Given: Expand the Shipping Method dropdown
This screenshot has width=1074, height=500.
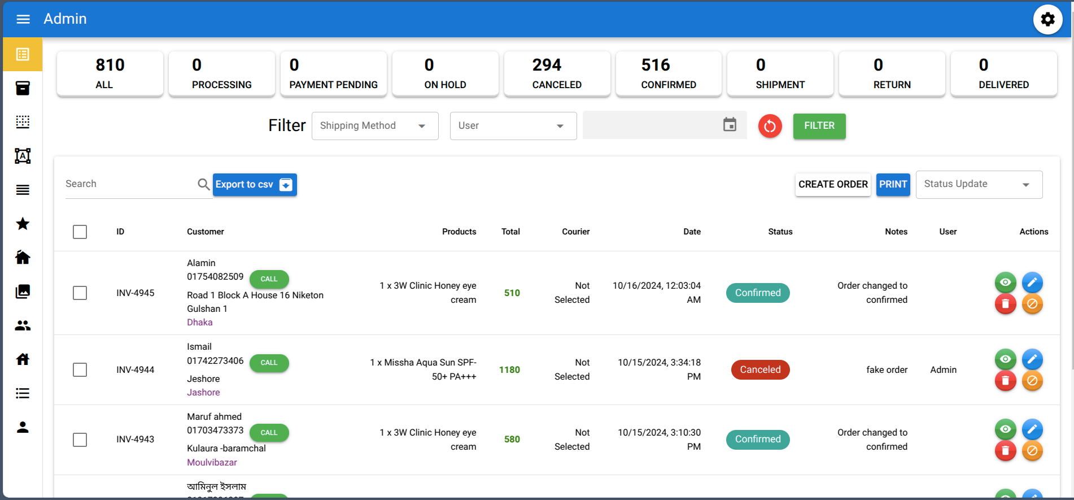Looking at the screenshot, I should tap(375, 126).
